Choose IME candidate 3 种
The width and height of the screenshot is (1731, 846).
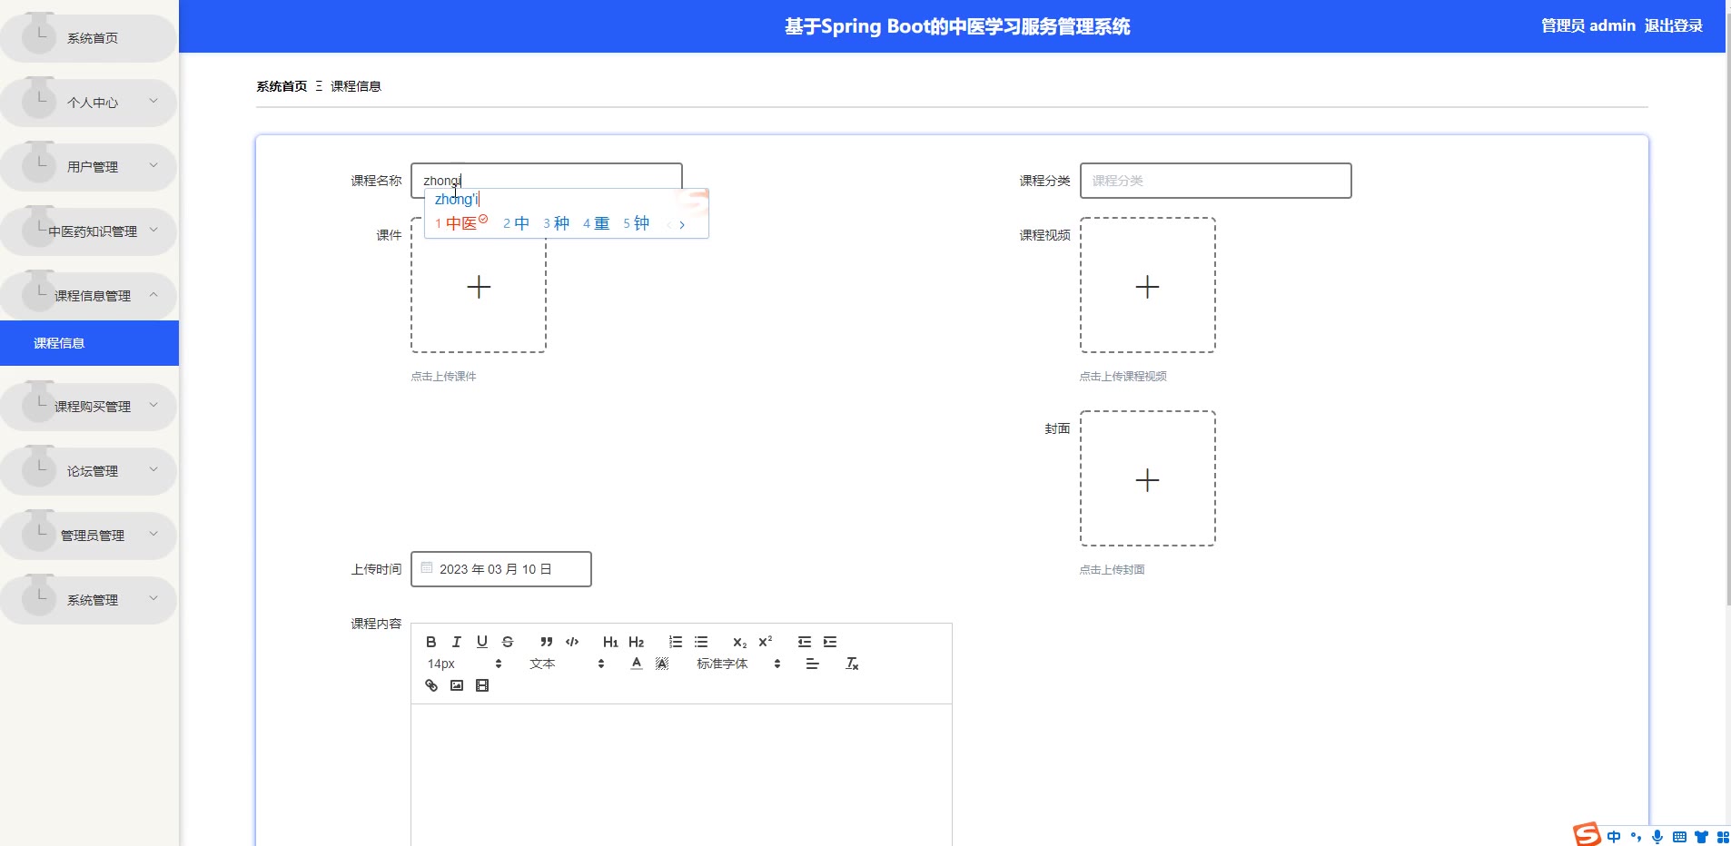tap(556, 223)
